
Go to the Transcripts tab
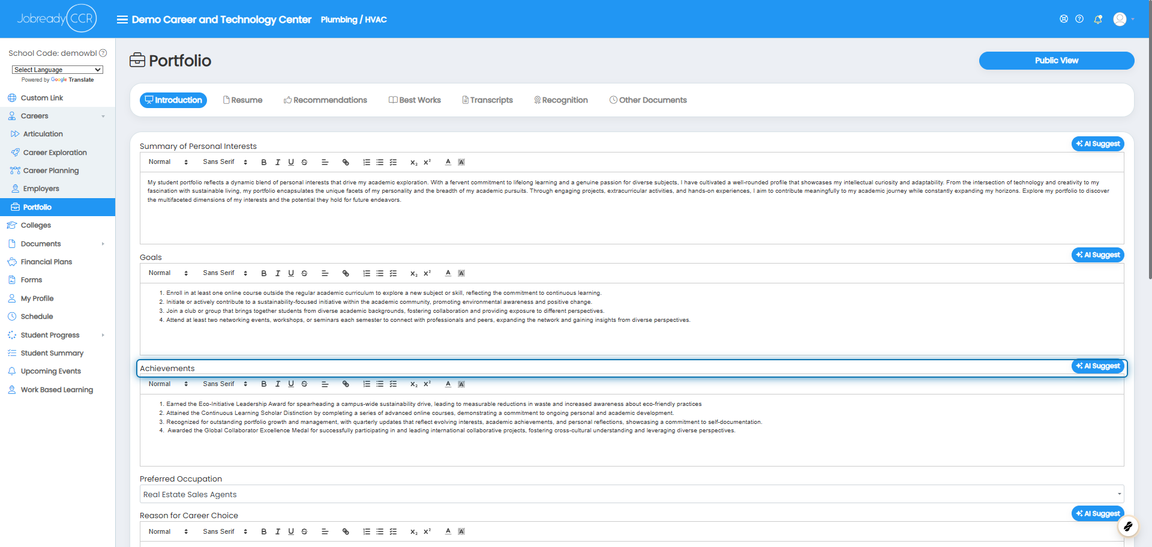pos(487,100)
